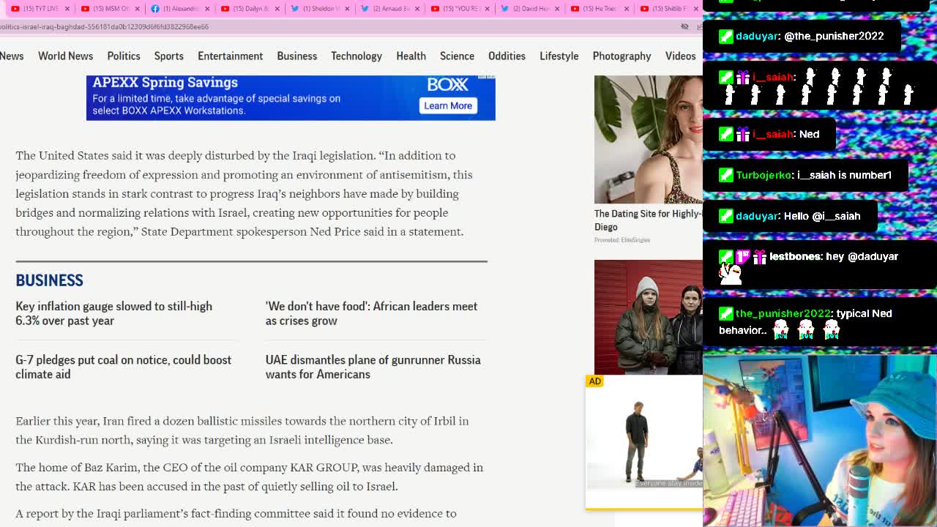Screen dimensions: 937x527
Task: Read the key inflation gauge story
Action: tap(113, 313)
